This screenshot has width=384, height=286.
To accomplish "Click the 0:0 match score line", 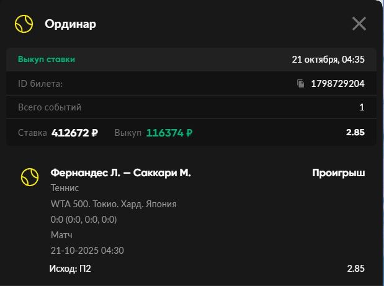I will (83, 220).
